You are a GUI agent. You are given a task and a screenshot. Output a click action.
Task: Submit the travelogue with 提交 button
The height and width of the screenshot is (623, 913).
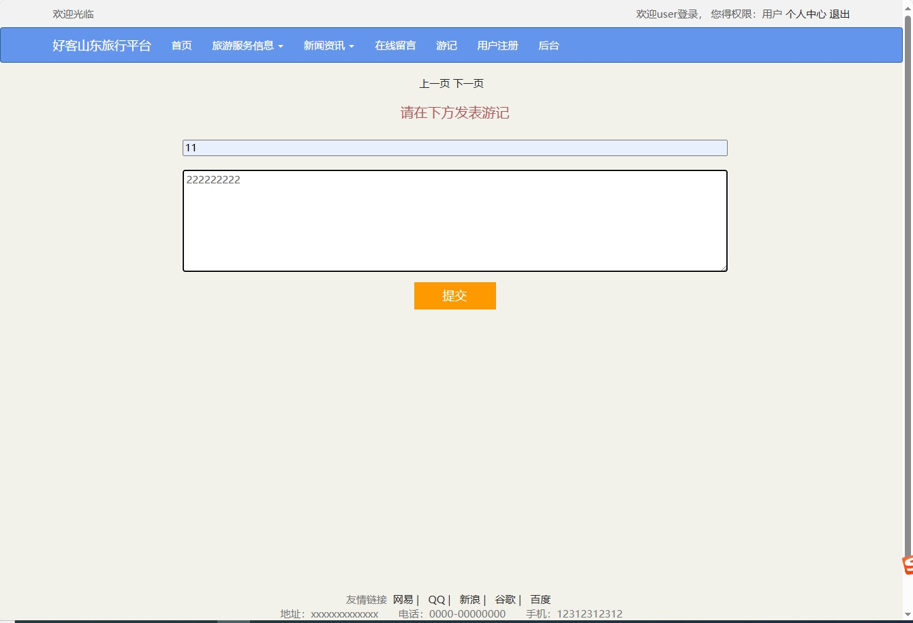(455, 296)
